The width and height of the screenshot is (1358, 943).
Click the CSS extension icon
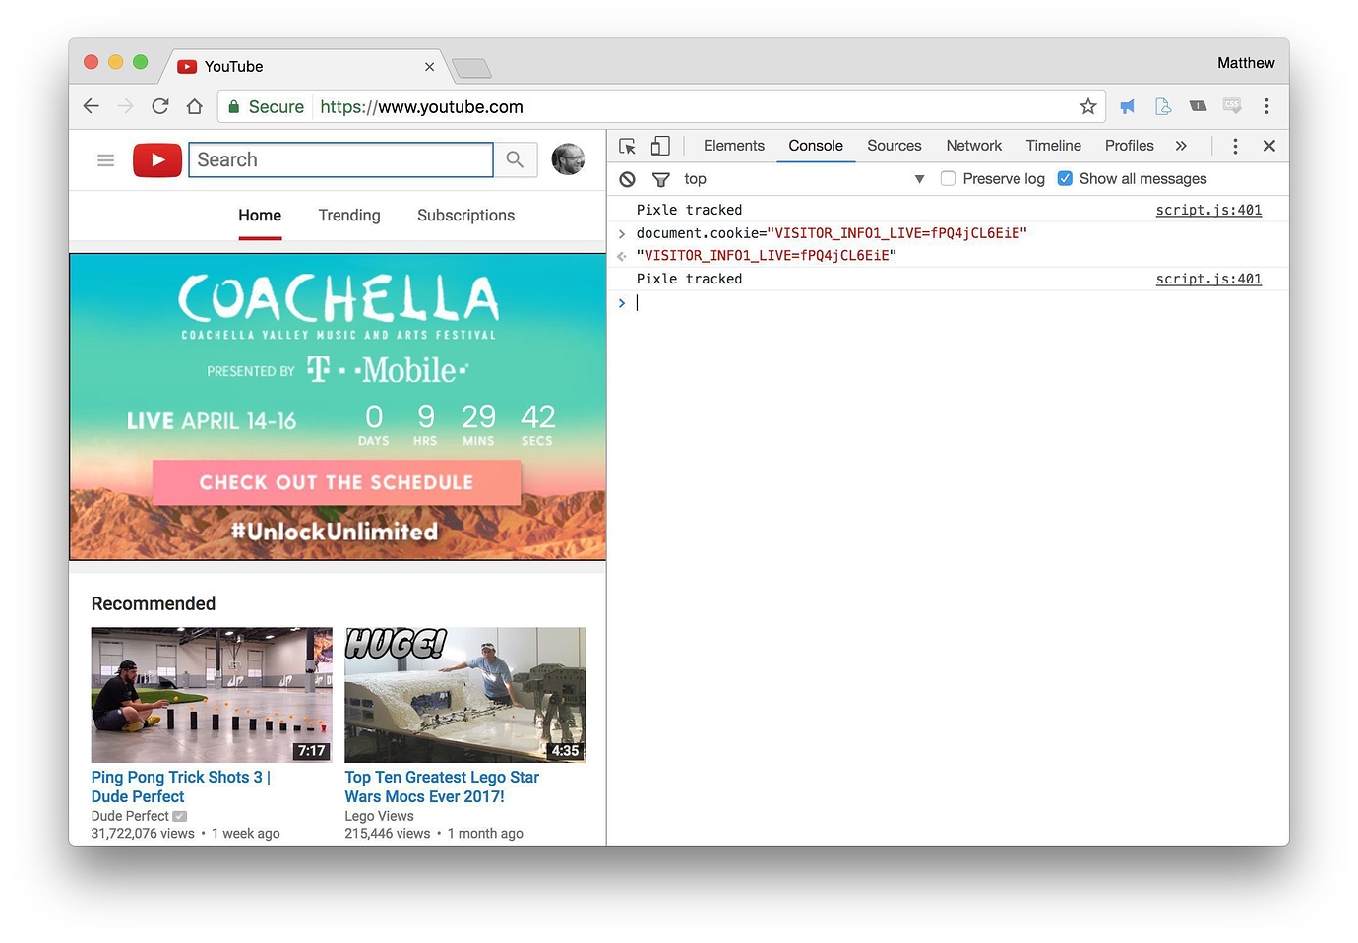[x=1232, y=105]
